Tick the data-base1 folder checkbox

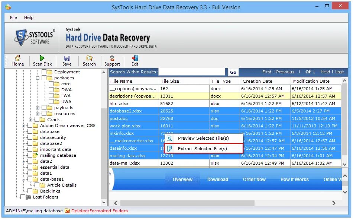click(x=30, y=179)
